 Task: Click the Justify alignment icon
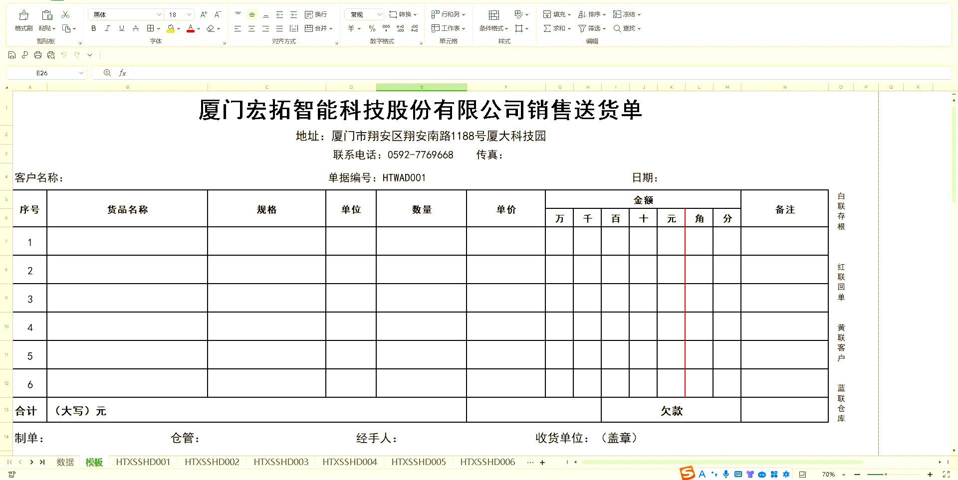click(x=280, y=28)
